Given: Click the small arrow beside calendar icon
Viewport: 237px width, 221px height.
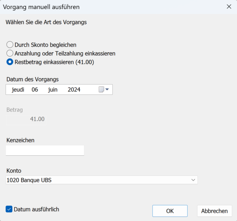Looking at the screenshot, I should 107,89.
